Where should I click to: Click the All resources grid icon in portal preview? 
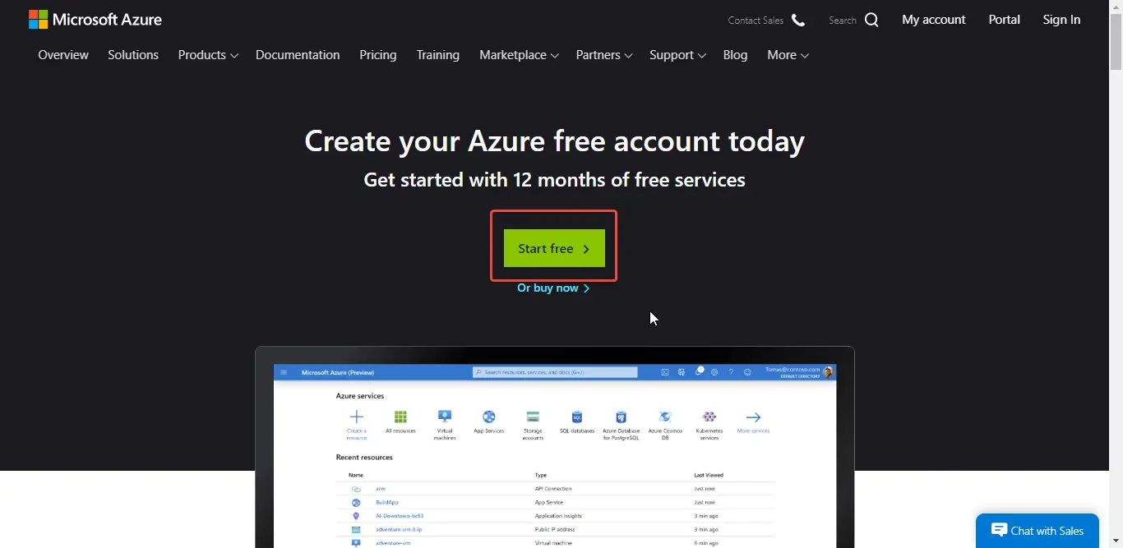tap(400, 417)
